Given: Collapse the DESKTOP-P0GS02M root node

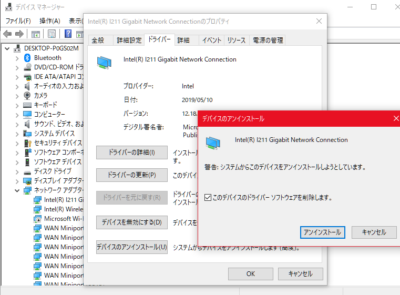Looking at the screenshot, I should [7, 48].
